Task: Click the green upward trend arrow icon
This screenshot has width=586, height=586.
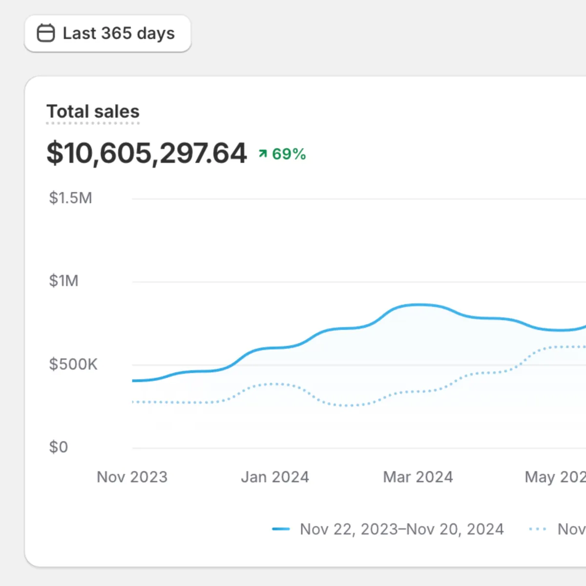Action: coord(263,154)
